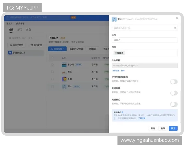Screen dimensions: 185x148
Task: Go to 通讯录 in the breadcrumb
Action: (9, 23)
